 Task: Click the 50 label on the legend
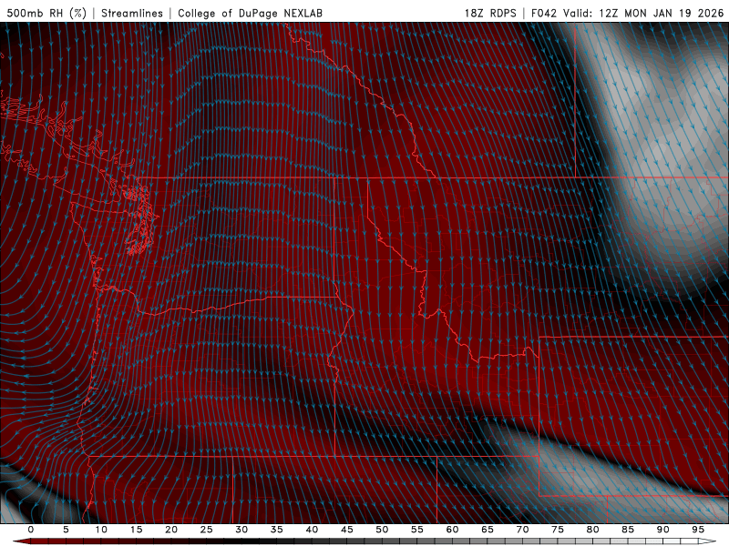coord(382,530)
